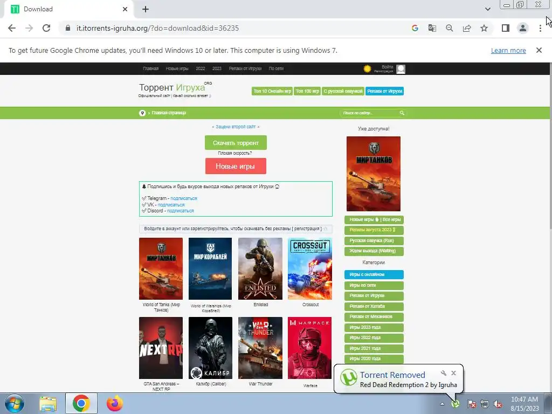Close the Torrent Removed notification

pyautogui.click(x=453, y=373)
